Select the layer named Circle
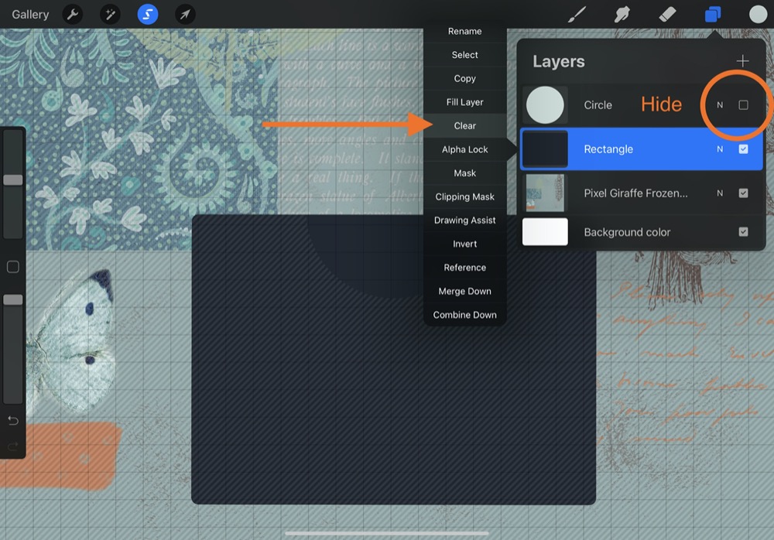This screenshot has height=540, width=774. [x=598, y=105]
